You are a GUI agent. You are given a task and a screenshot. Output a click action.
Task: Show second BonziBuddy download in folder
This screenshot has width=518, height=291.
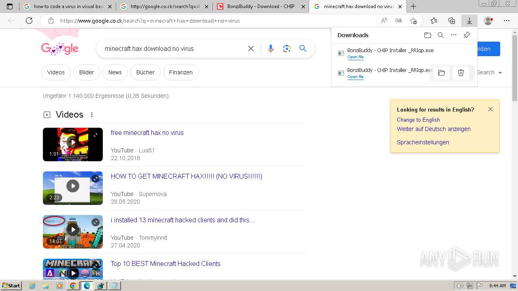tap(442, 73)
